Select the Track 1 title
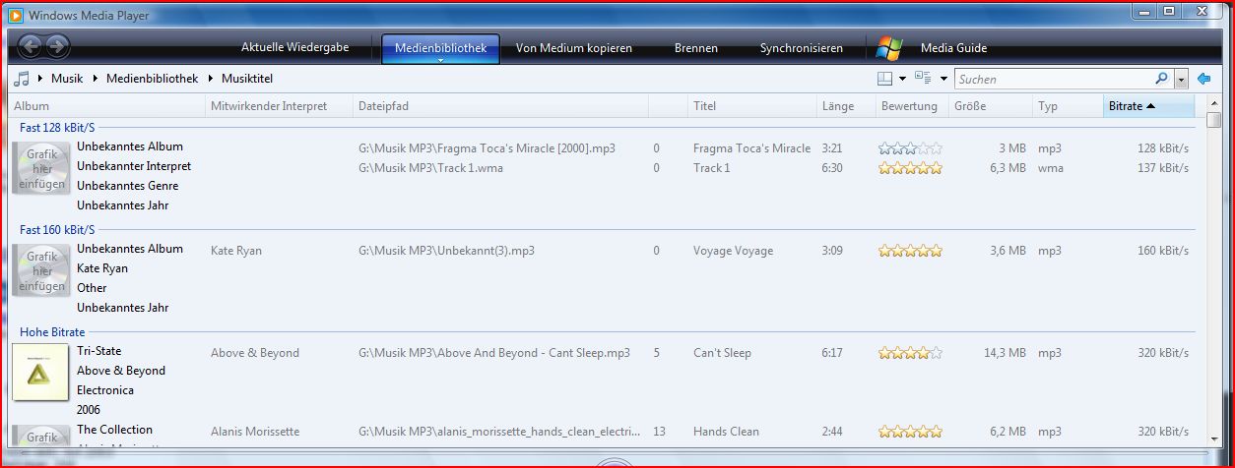Image resolution: width=1235 pixels, height=468 pixels. (712, 168)
